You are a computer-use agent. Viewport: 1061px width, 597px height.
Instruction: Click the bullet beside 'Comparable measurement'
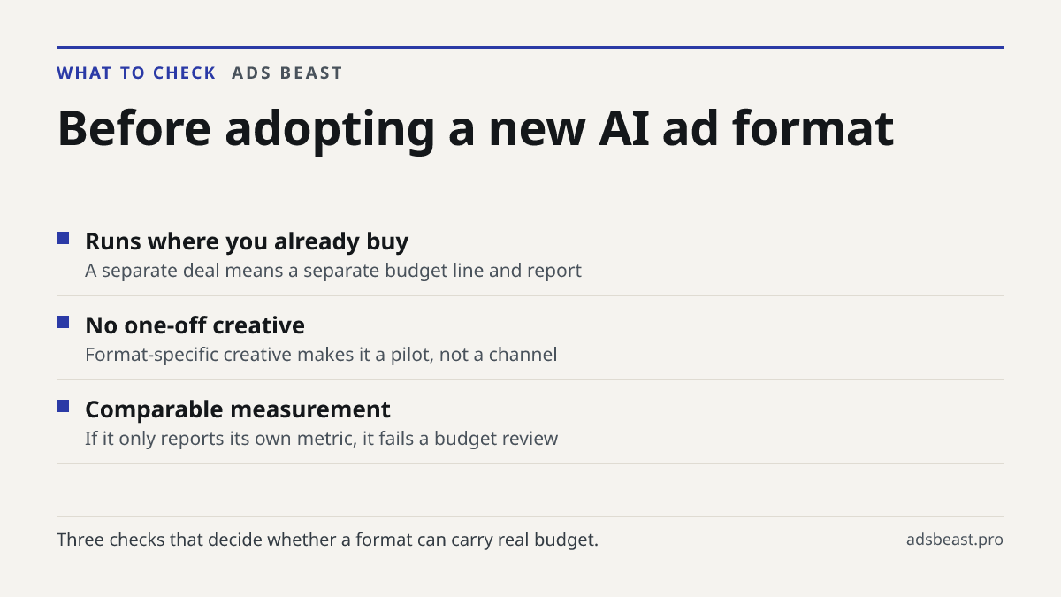[63, 406]
